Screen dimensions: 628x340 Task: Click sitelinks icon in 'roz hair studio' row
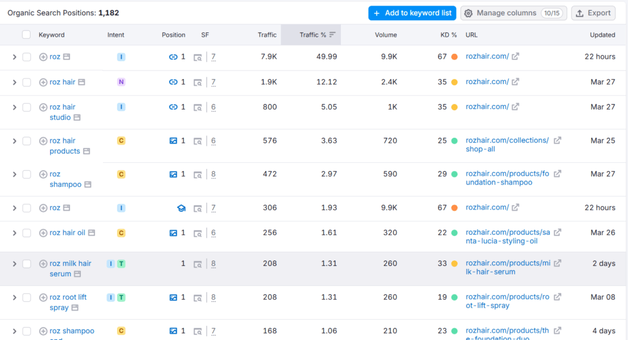[173, 107]
